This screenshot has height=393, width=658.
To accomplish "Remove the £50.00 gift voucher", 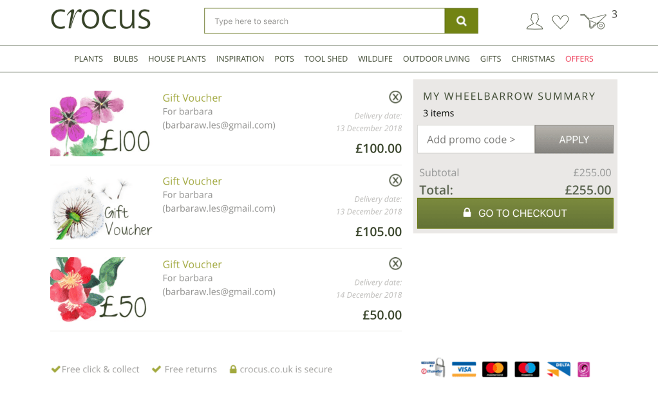I will tap(395, 264).
